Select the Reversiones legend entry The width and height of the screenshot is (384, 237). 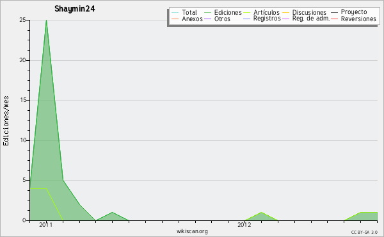click(x=358, y=19)
